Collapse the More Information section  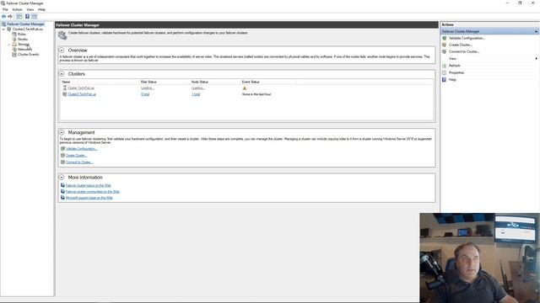point(62,178)
